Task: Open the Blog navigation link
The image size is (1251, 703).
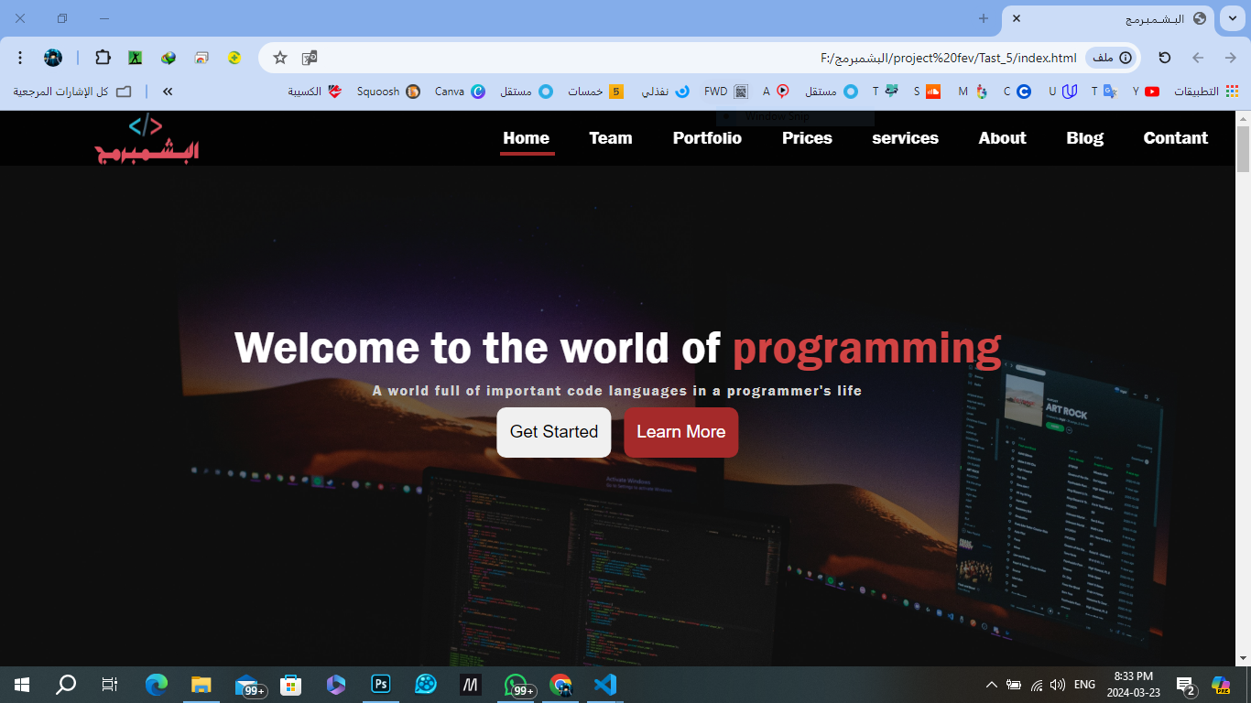Action: pyautogui.click(x=1084, y=138)
